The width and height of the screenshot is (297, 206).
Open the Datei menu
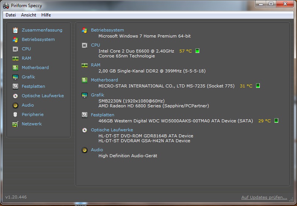click(11, 15)
